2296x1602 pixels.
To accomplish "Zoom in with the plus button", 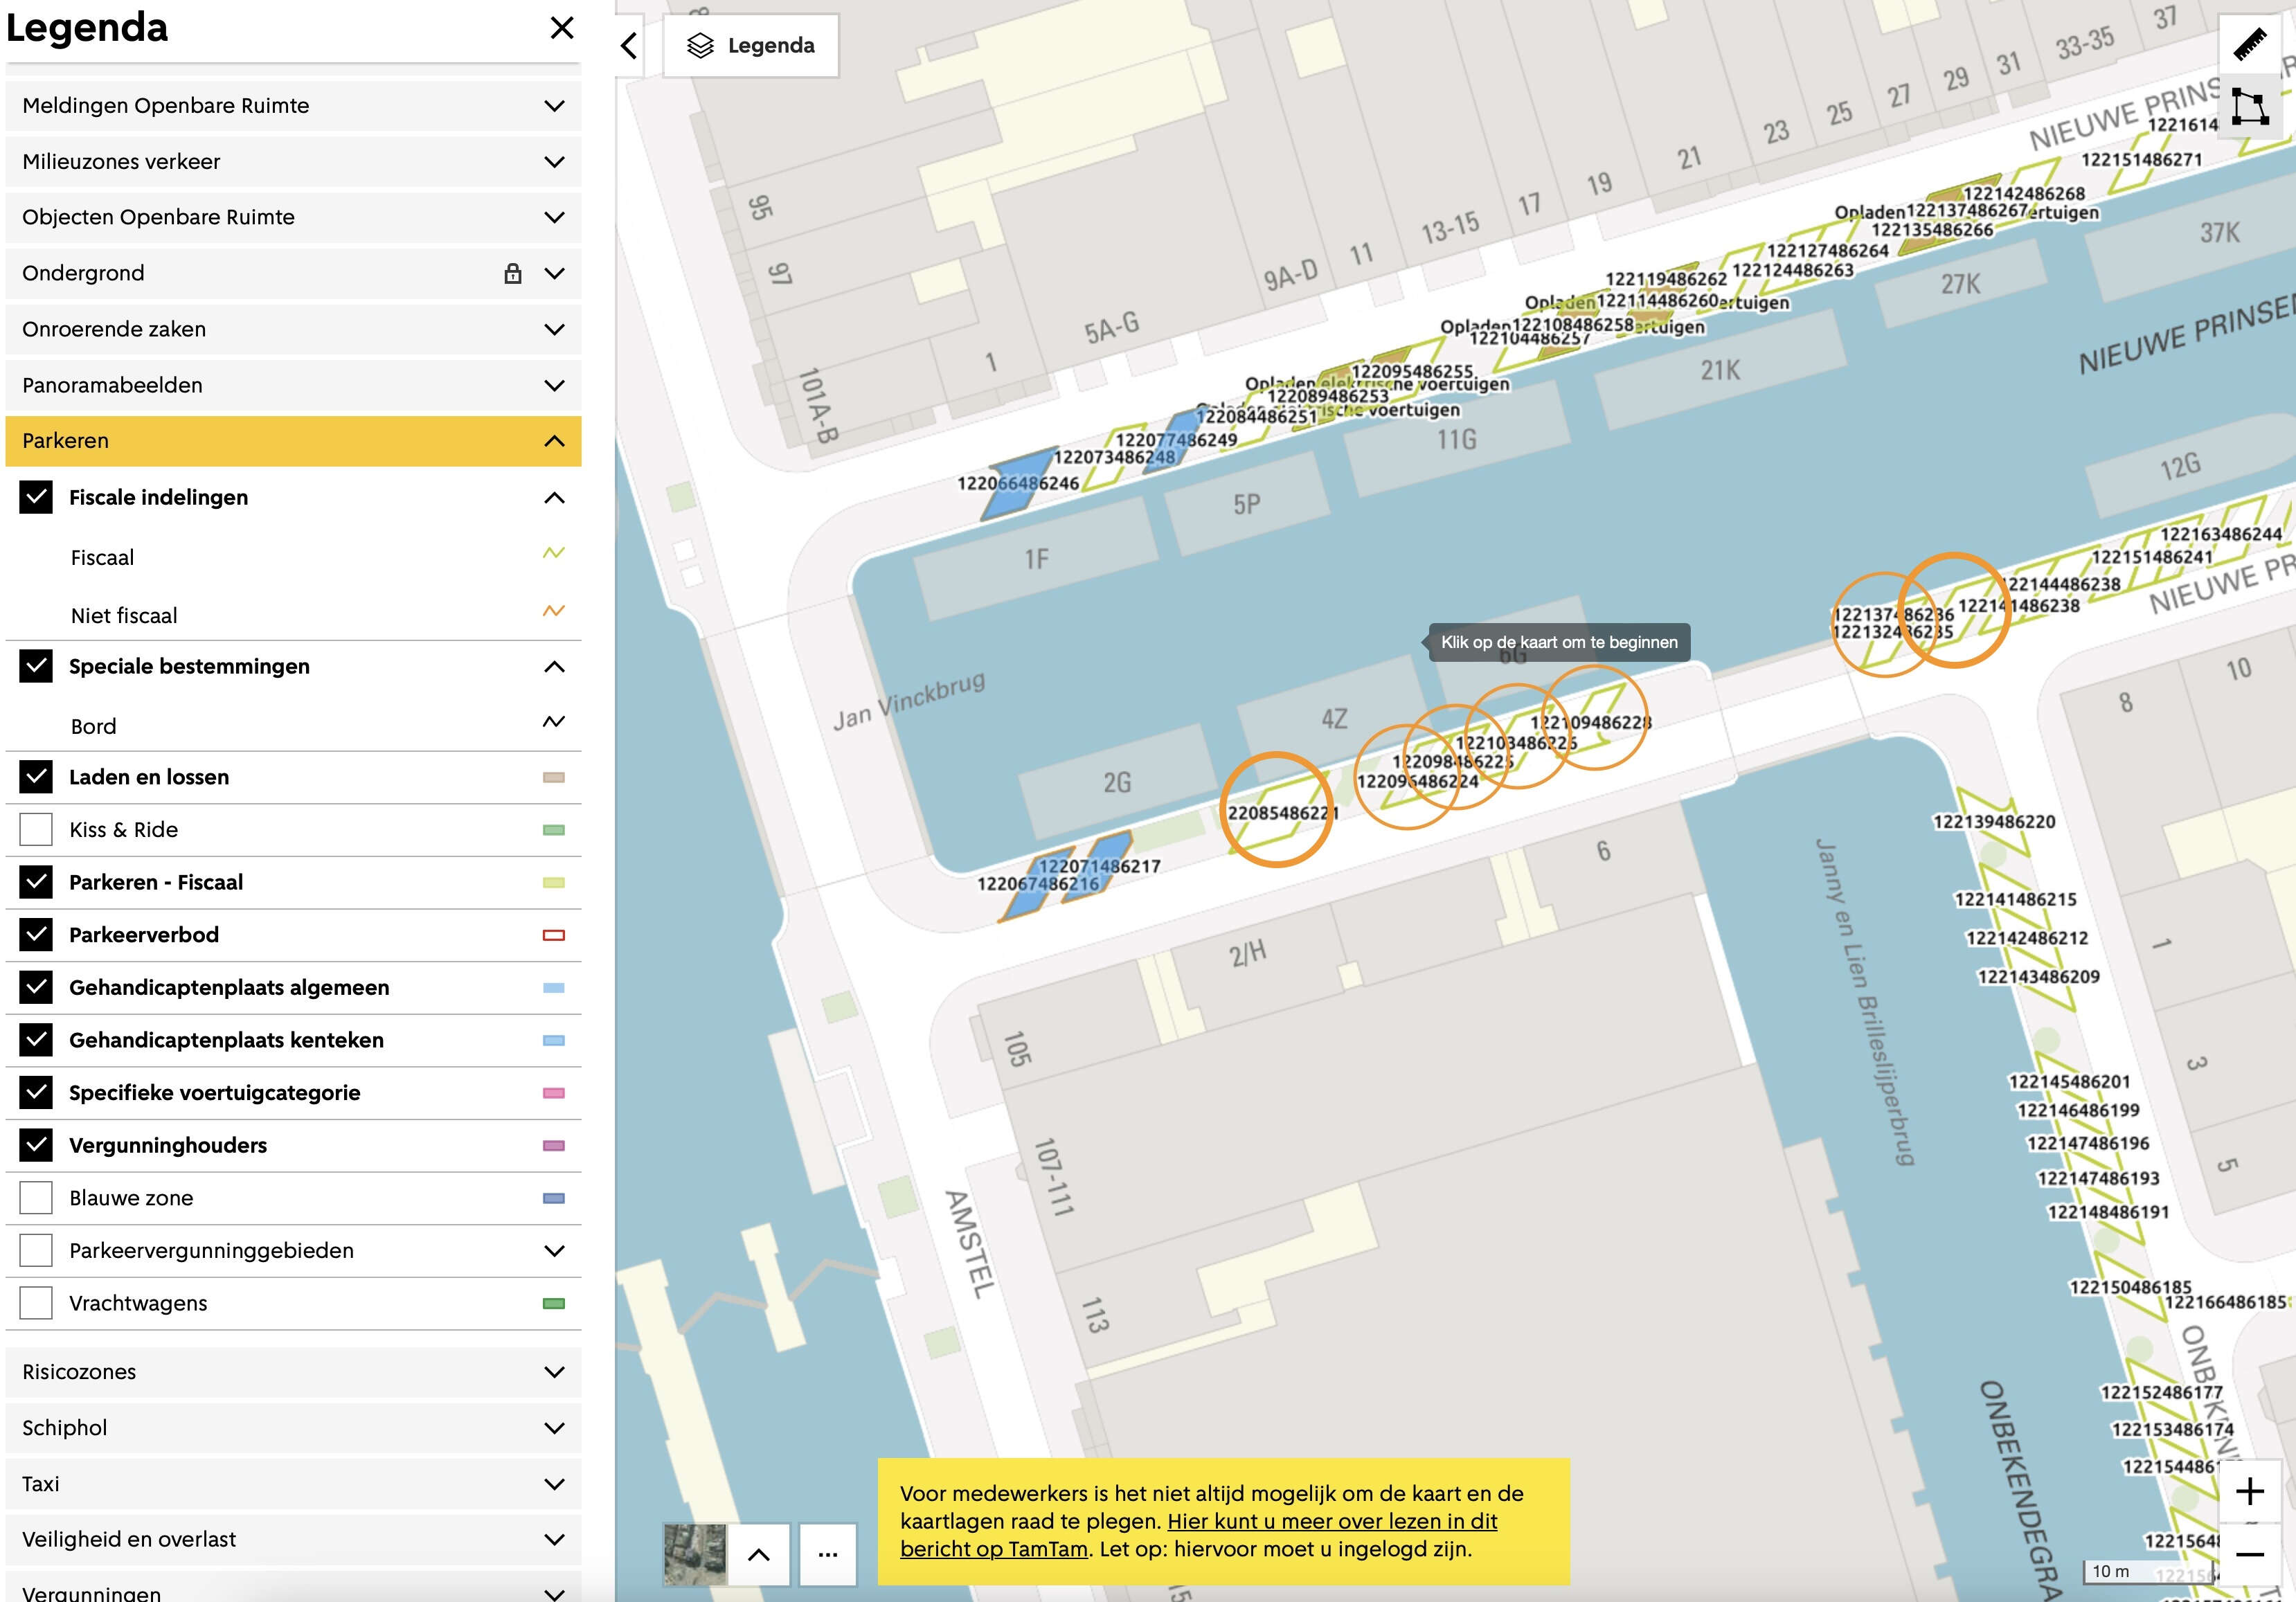I will pos(2250,1492).
